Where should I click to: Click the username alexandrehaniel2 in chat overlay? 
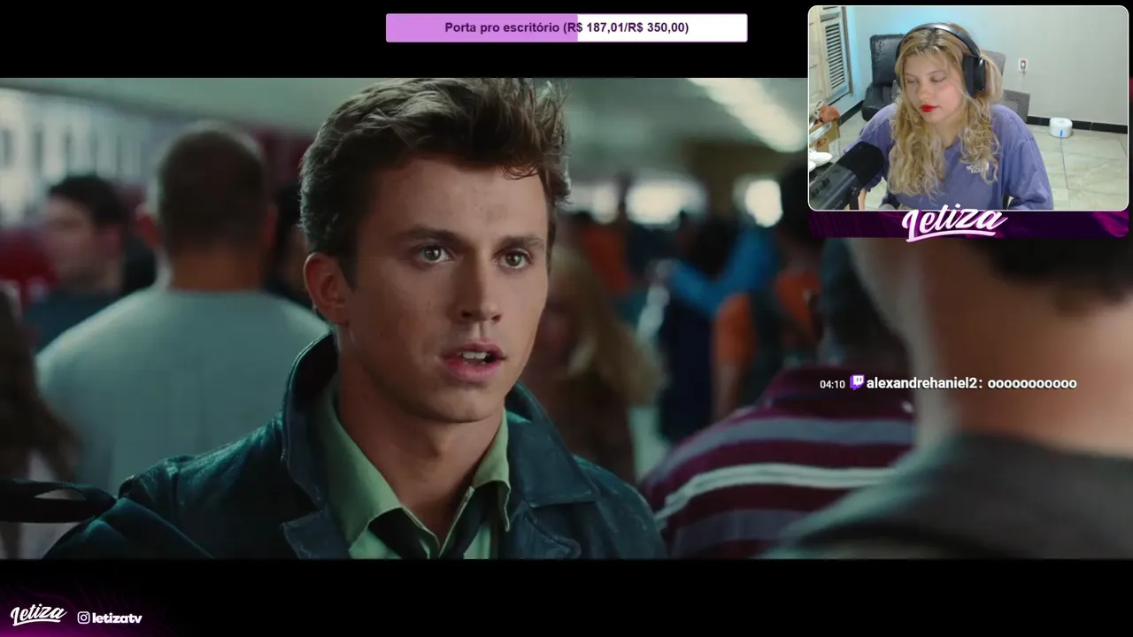coord(923,383)
